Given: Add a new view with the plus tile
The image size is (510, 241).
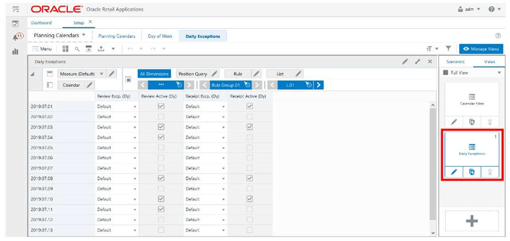Looking at the screenshot, I should [472, 221].
